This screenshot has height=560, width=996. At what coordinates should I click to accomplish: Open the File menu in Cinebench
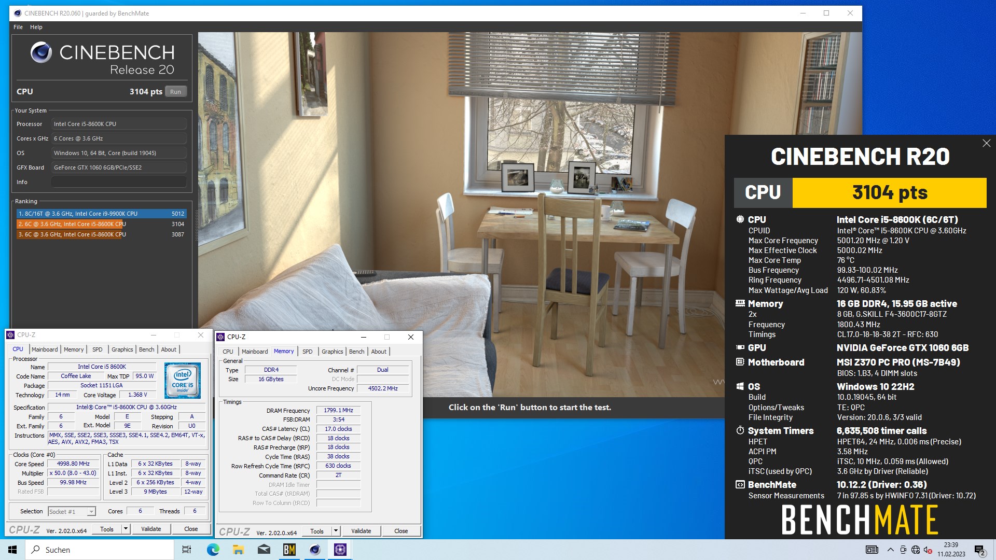18,27
